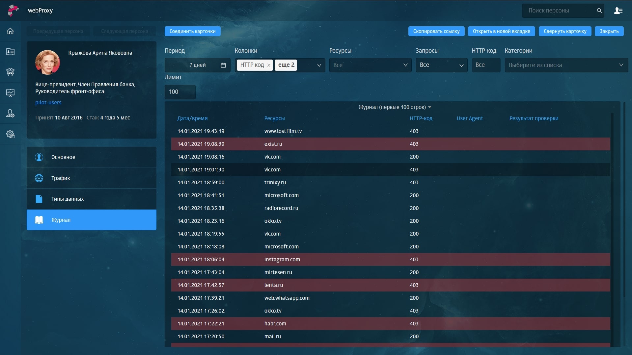632x355 pixels.
Task: Open the user account menu icon
Action: 618,11
